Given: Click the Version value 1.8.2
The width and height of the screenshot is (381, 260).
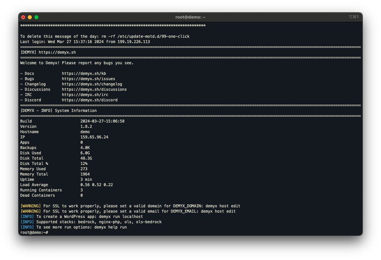Looking at the screenshot, I should [x=86, y=127].
